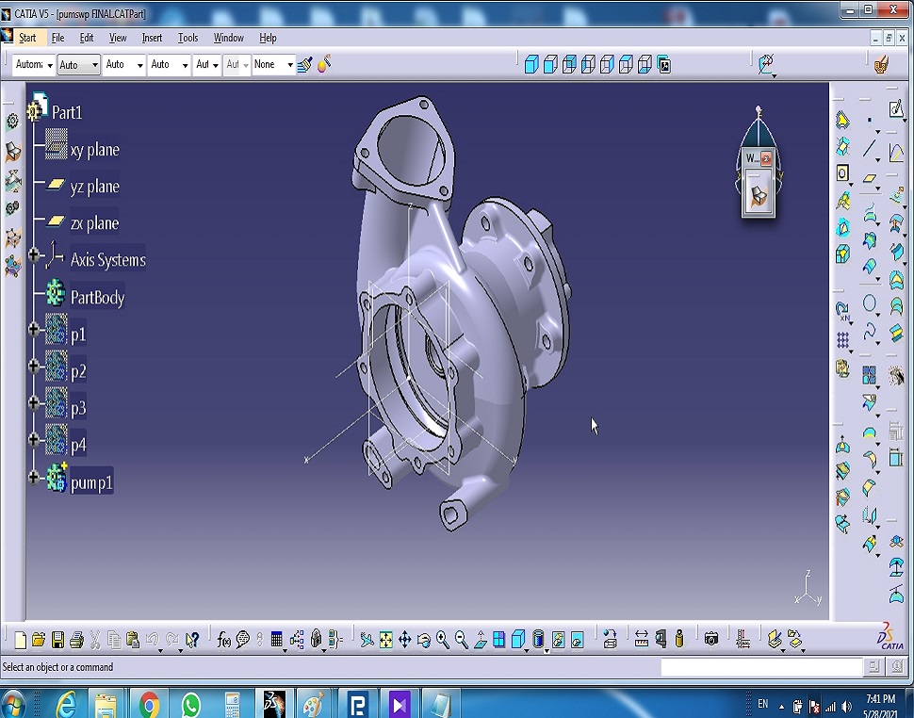Image resolution: width=914 pixels, height=718 pixels.
Task: Open the Tools menu
Action: (x=188, y=38)
